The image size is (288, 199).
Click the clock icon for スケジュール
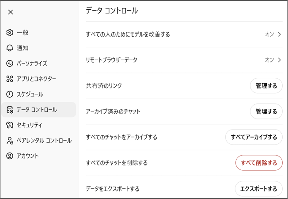[10, 94]
